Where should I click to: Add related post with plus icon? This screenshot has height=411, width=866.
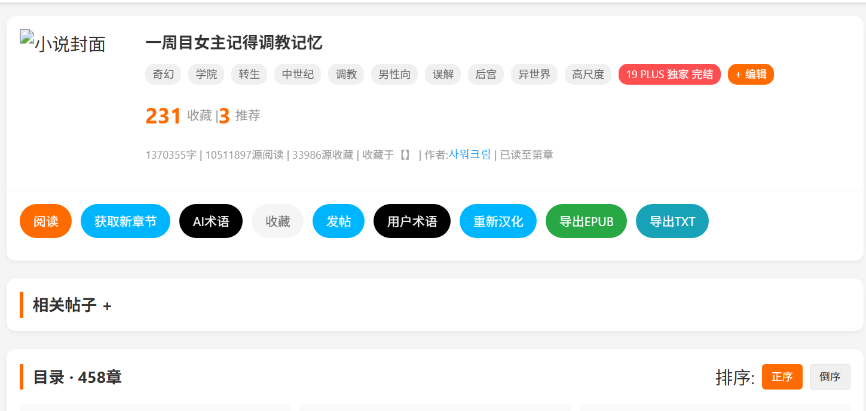(x=108, y=306)
